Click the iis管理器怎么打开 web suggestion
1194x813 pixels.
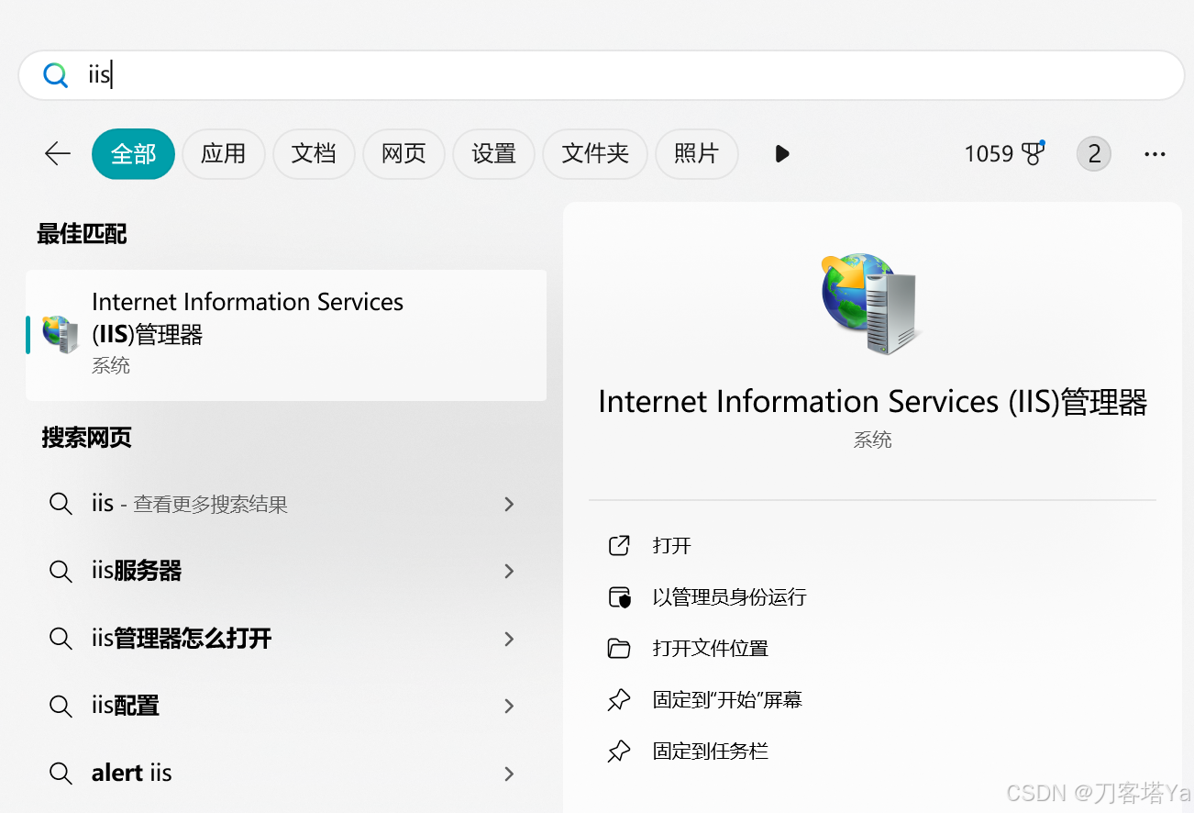(x=286, y=639)
